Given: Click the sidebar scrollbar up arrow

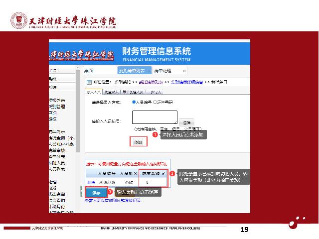Looking at the screenshot, I should coord(78,68).
